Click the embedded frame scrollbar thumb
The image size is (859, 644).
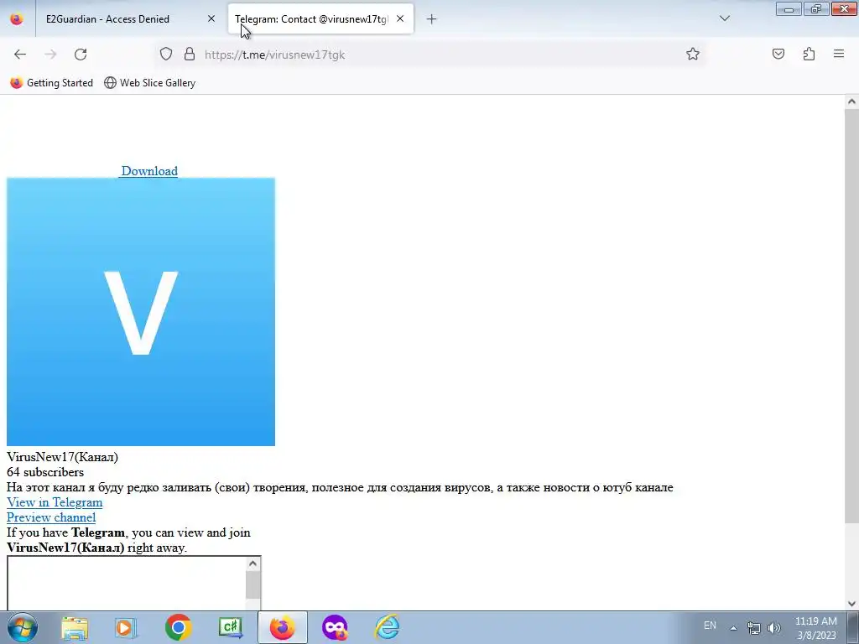(252, 585)
